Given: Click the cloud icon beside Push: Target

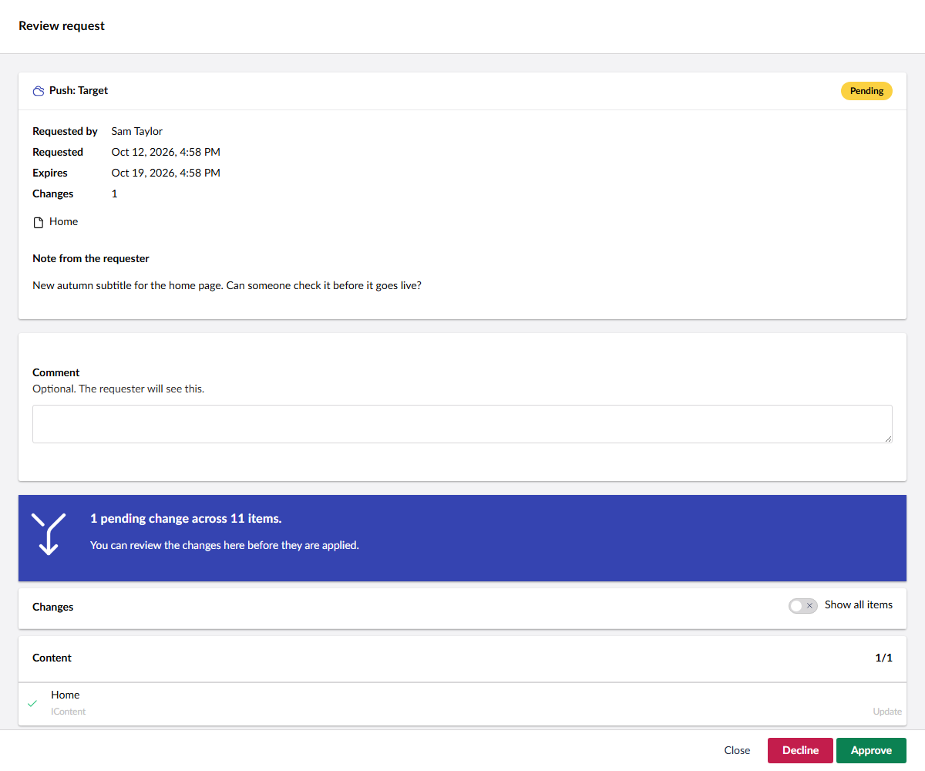Looking at the screenshot, I should pyautogui.click(x=39, y=91).
